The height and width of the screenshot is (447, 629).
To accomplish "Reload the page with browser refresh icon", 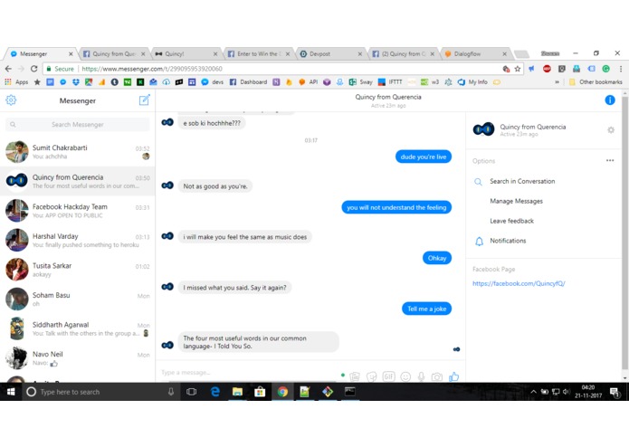I will (x=34, y=69).
